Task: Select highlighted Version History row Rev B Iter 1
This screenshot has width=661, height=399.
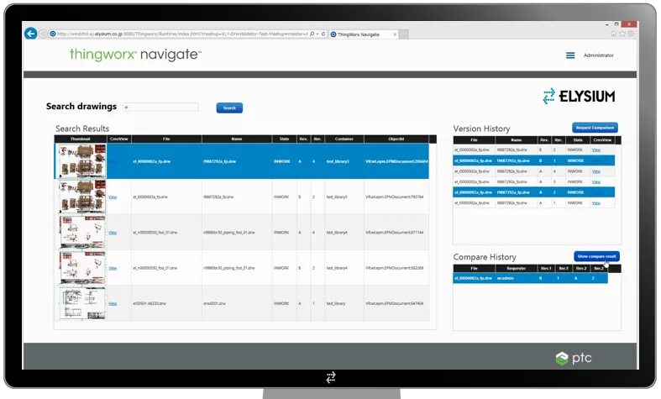Action: [x=534, y=160]
